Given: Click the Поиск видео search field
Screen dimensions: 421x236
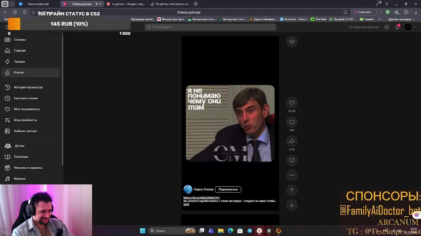Looking at the screenshot, I should (210, 27).
